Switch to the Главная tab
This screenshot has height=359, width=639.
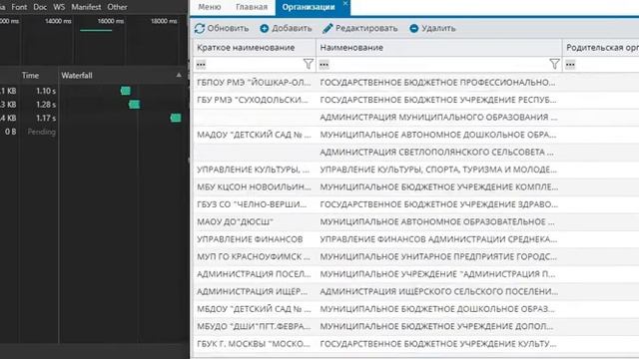pyautogui.click(x=252, y=7)
